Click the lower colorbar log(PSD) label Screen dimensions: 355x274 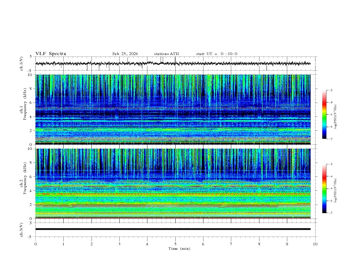[335, 190]
